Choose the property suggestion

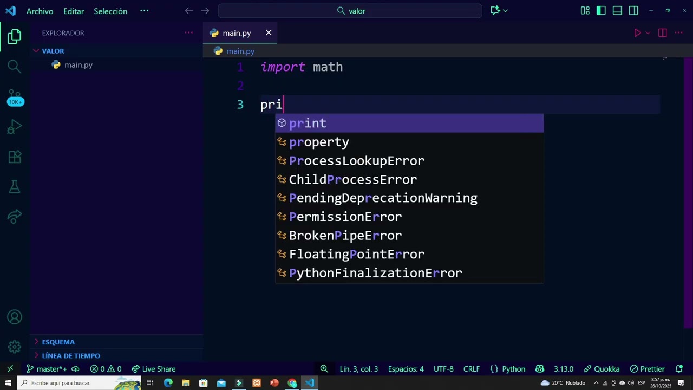pyautogui.click(x=409, y=142)
